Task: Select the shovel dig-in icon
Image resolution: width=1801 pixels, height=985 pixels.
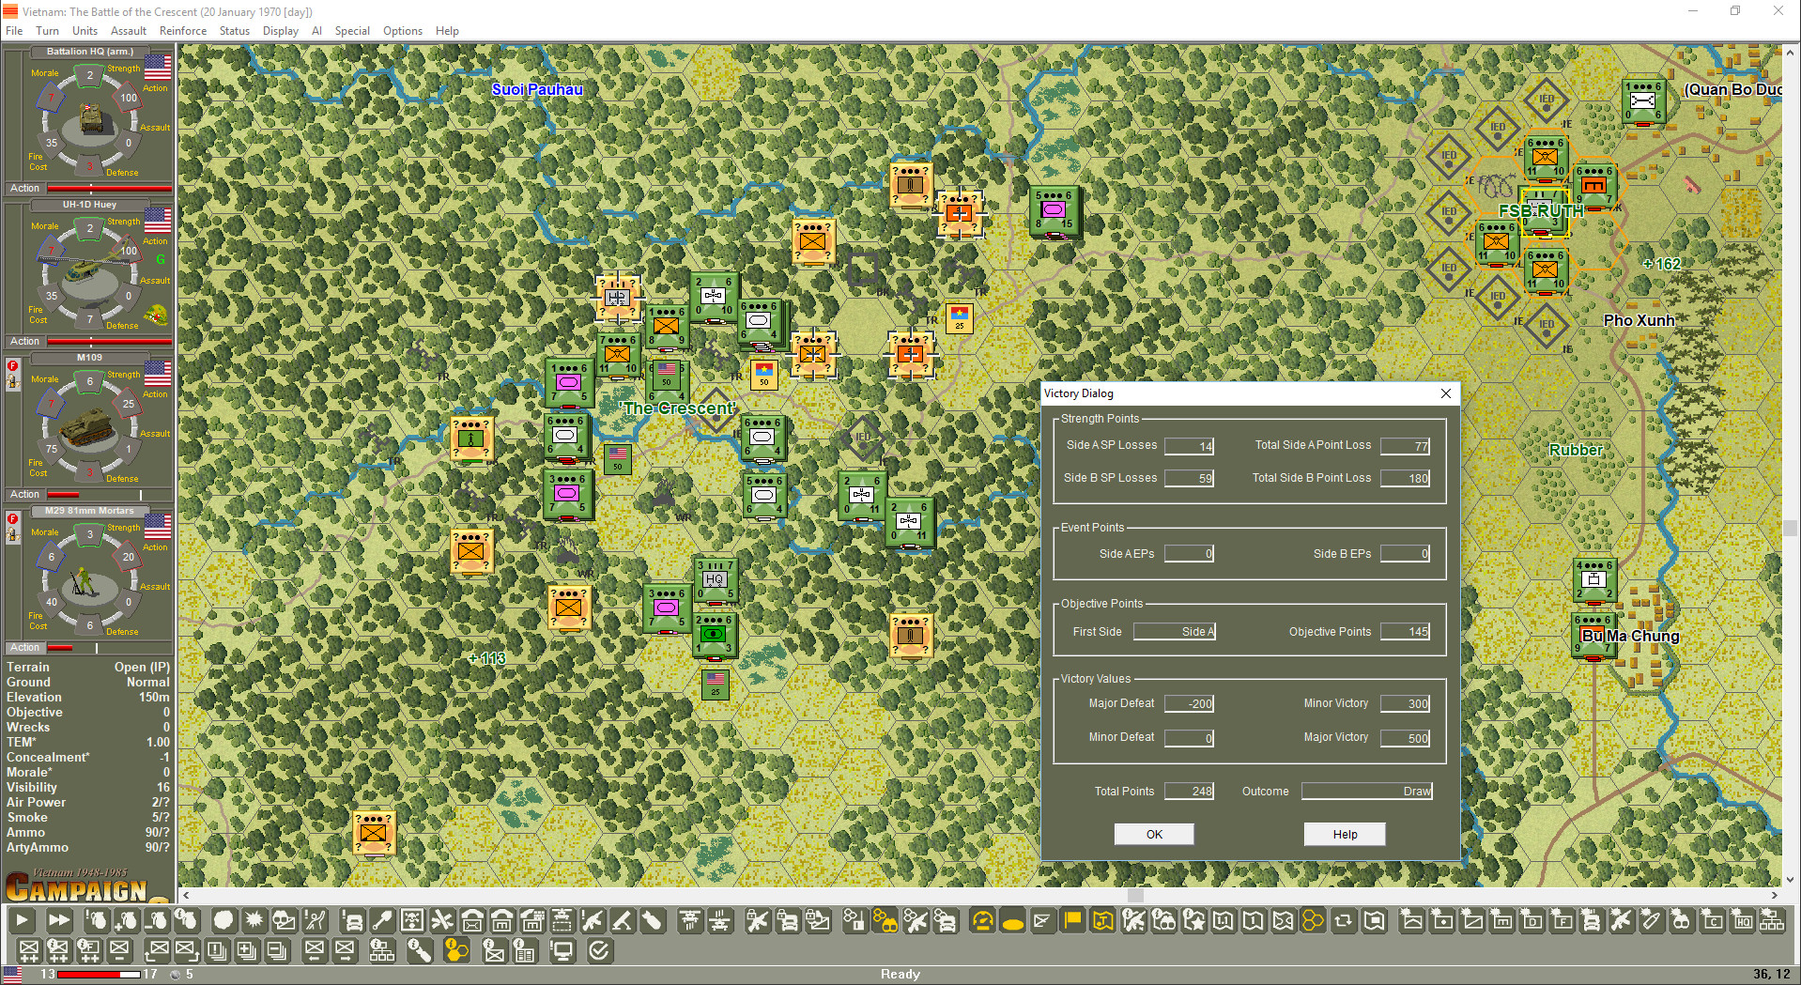Action: pyautogui.click(x=381, y=921)
